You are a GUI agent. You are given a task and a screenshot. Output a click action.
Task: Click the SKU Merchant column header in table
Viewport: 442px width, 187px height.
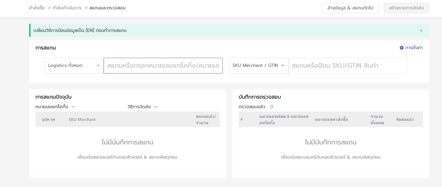pos(82,120)
